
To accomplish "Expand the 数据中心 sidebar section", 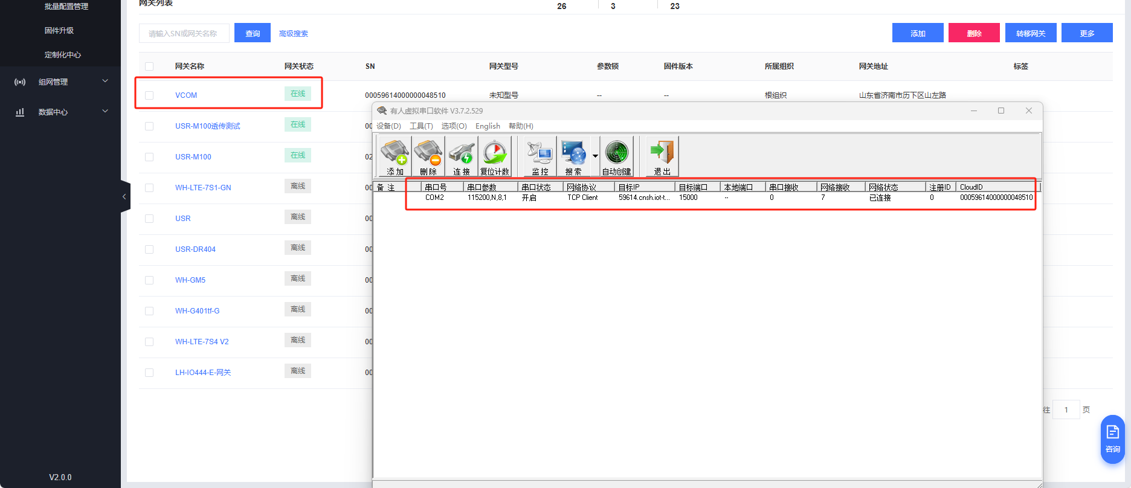I will click(x=60, y=112).
